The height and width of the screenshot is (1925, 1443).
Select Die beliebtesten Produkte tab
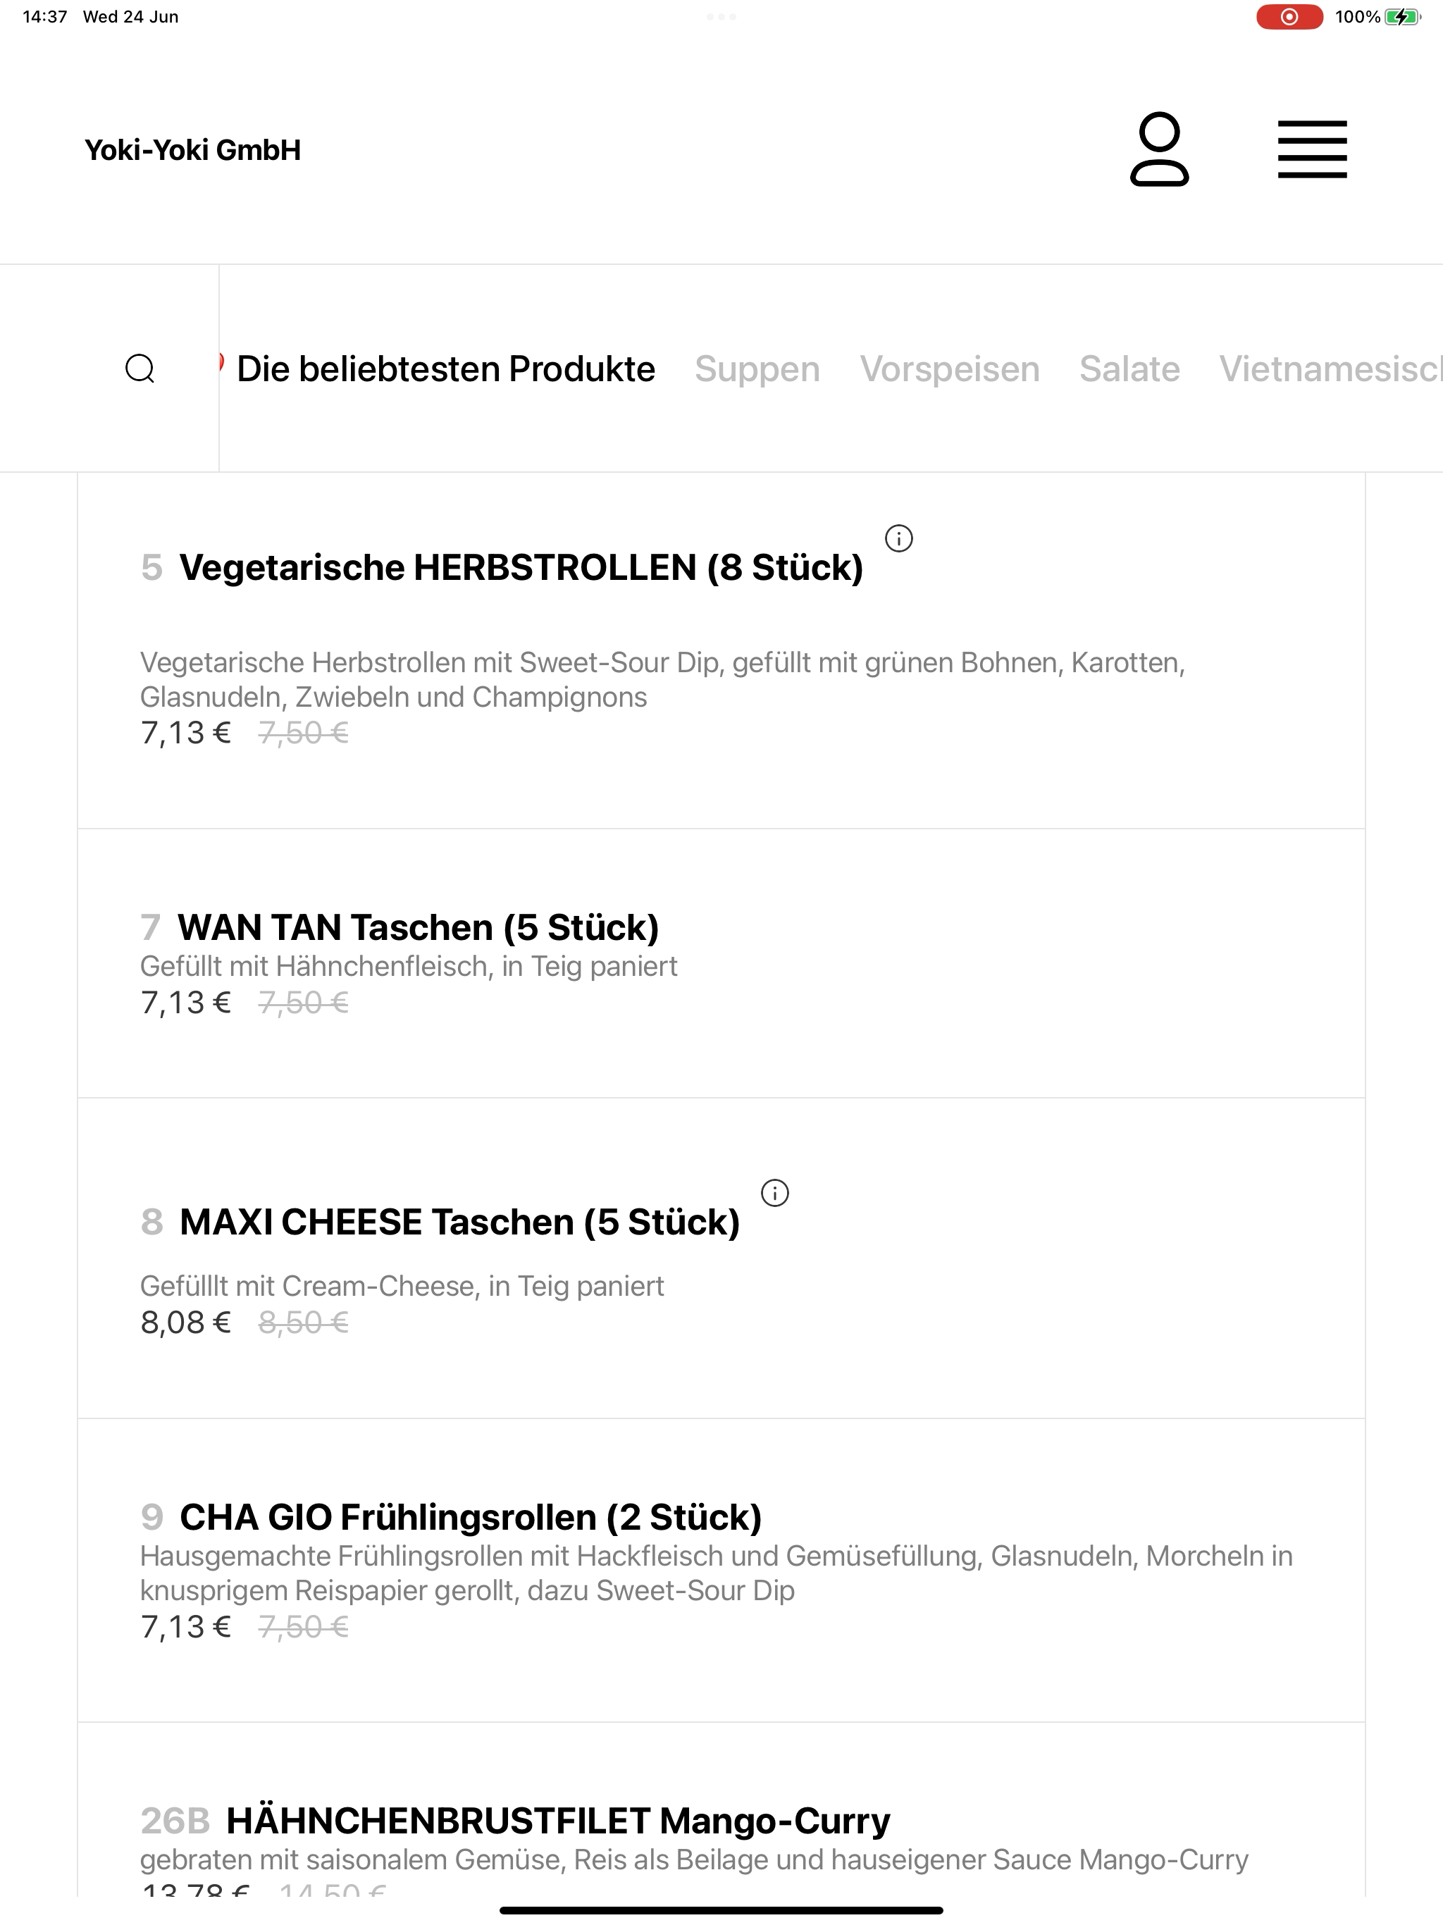point(445,369)
